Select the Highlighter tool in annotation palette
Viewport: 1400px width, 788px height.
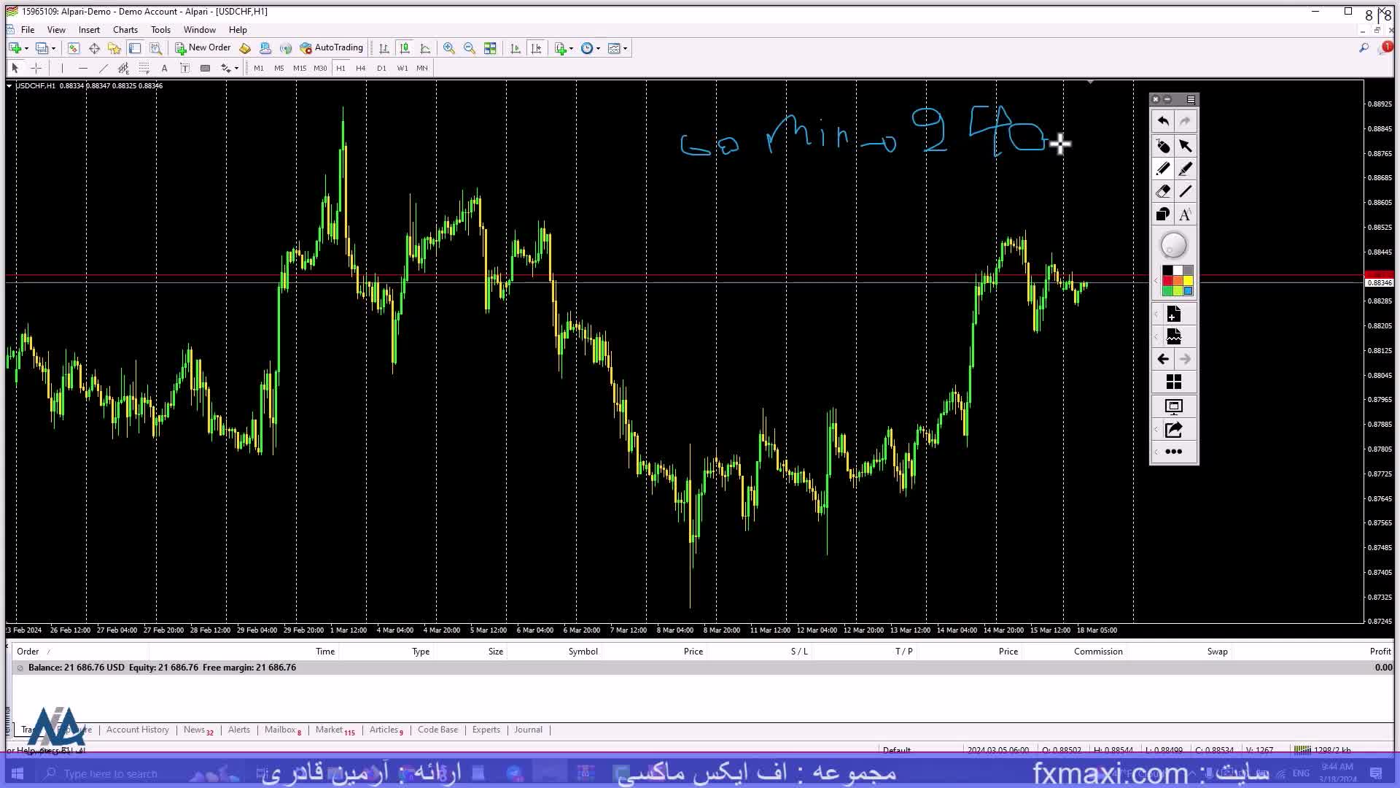(1185, 169)
